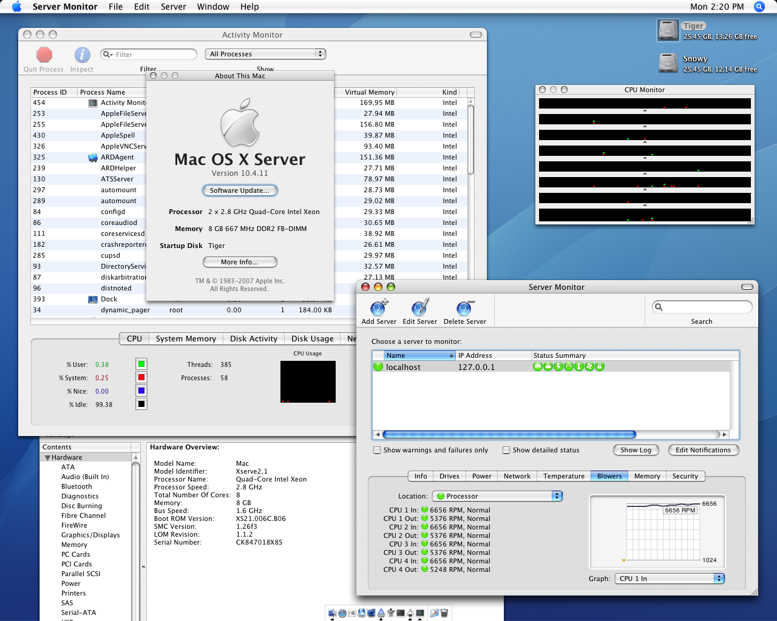Open the Location Processor dropdown
The width and height of the screenshot is (777, 621).
[497, 496]
